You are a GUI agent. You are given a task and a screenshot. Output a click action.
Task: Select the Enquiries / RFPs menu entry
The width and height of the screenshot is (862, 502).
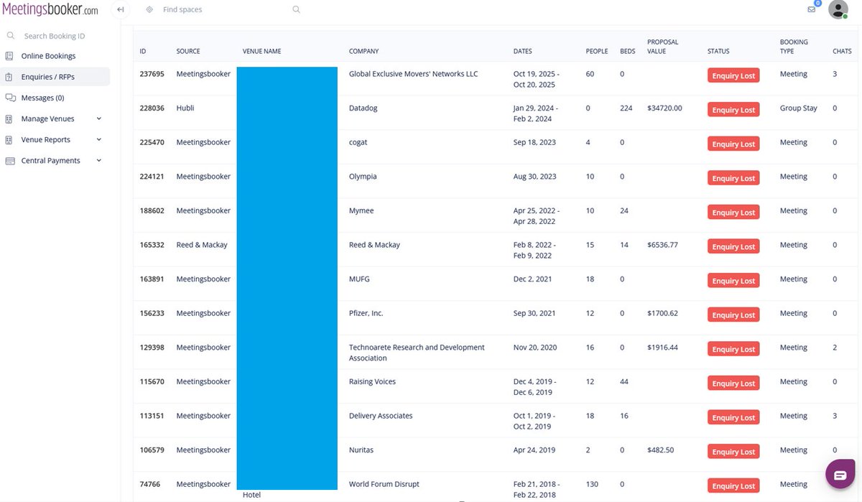[x=46, y=76]
